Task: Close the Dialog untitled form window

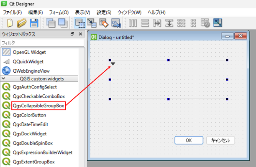Action: pyautogui.click(x=241, y=36)
